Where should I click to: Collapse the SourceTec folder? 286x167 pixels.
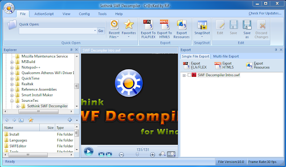click(12, 101)
